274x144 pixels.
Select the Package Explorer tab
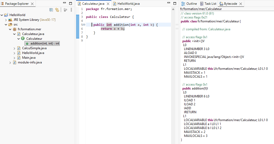17,4
